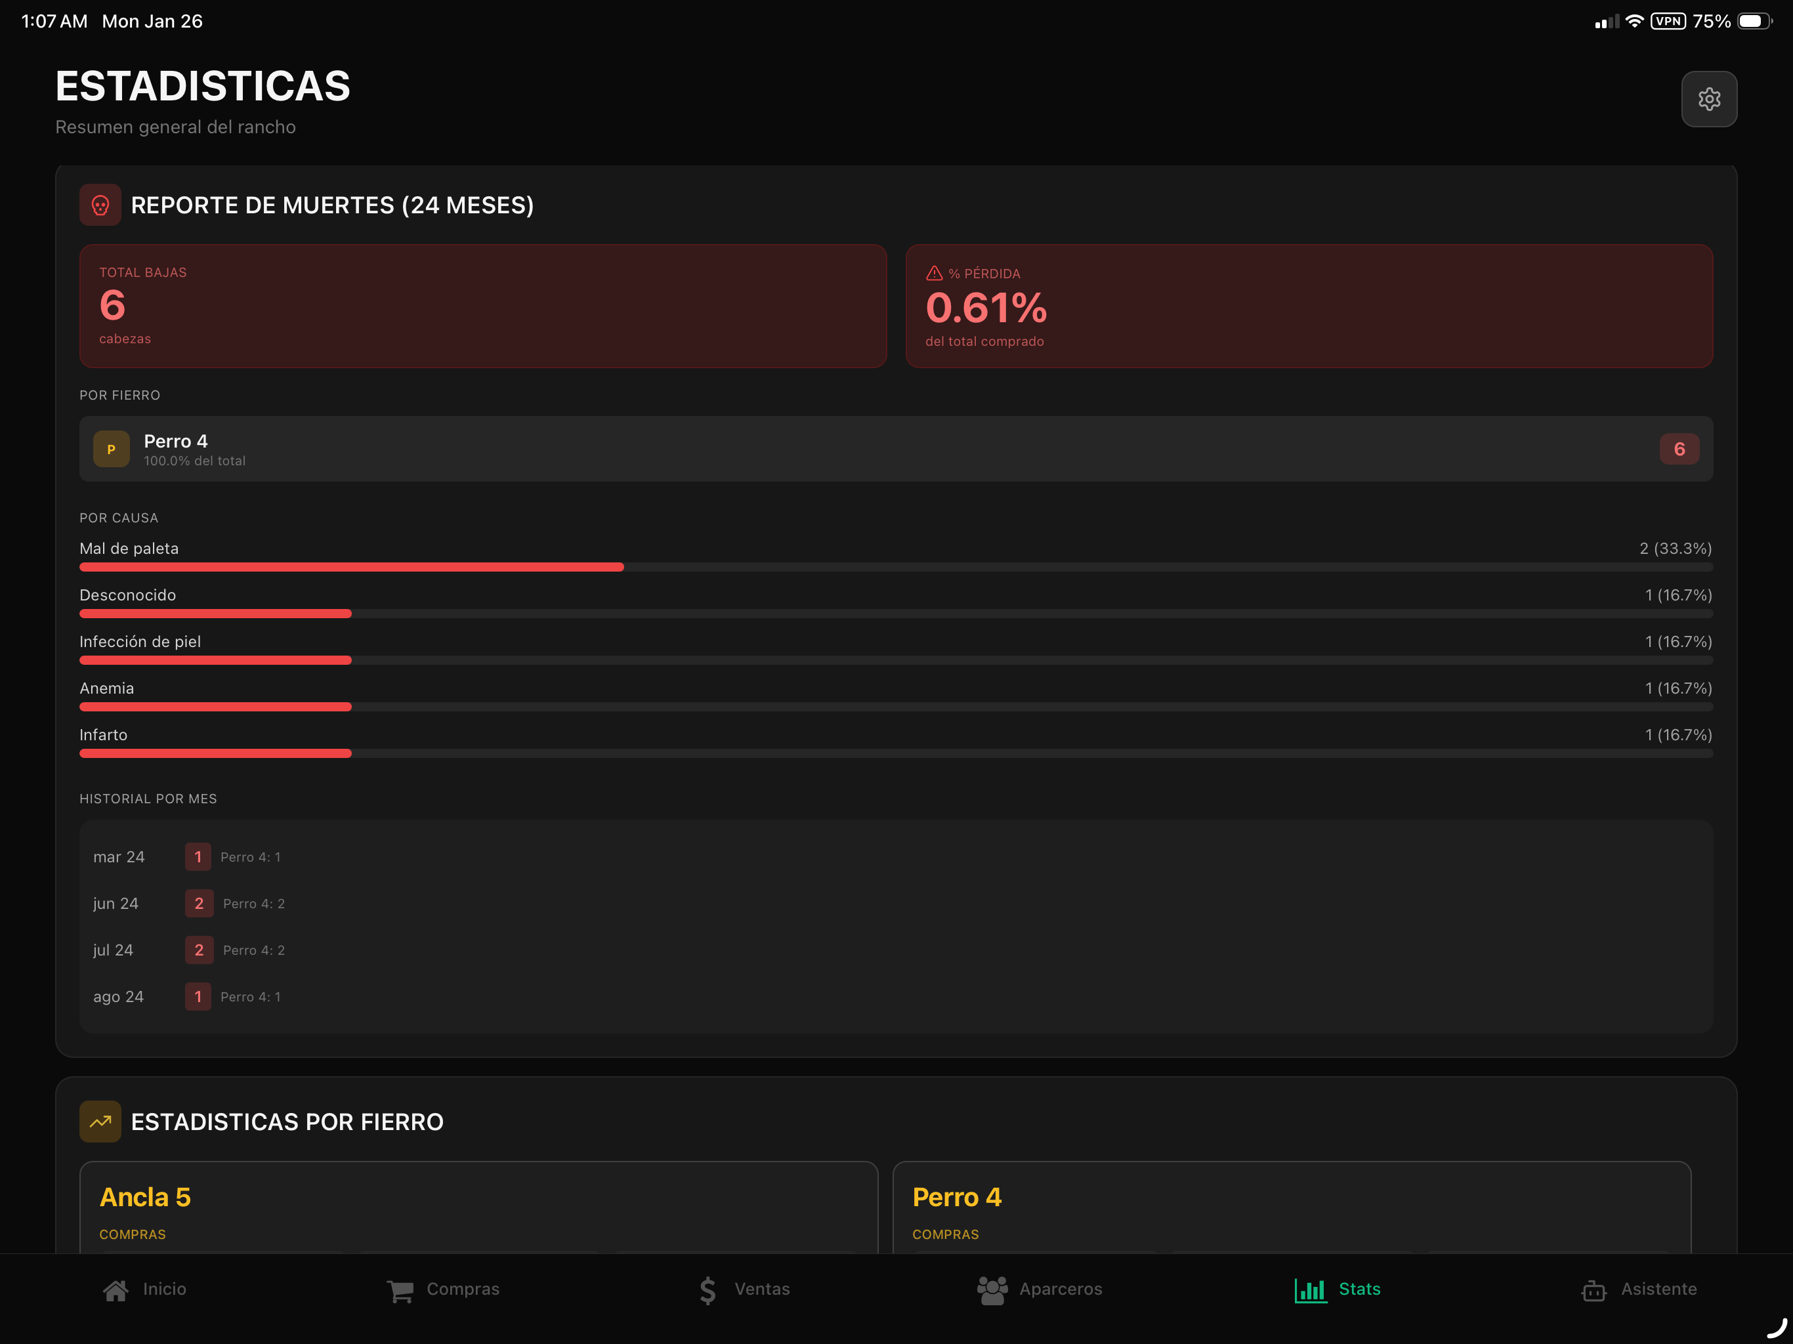
Task: Tap the bar chart Stats icon
Action: point(1311,1290)
